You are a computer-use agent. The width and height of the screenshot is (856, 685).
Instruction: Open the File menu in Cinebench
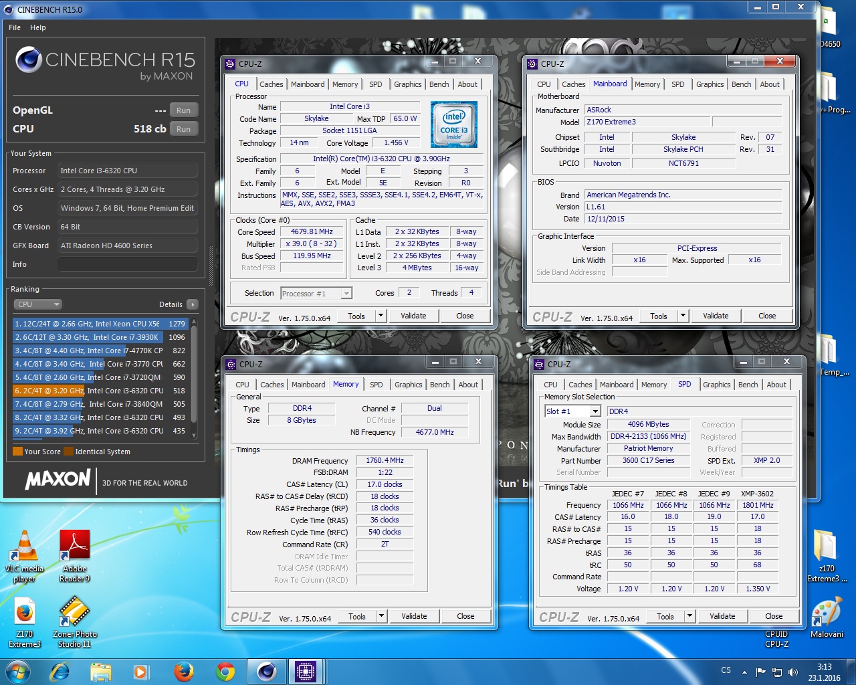tap(15, 27)
